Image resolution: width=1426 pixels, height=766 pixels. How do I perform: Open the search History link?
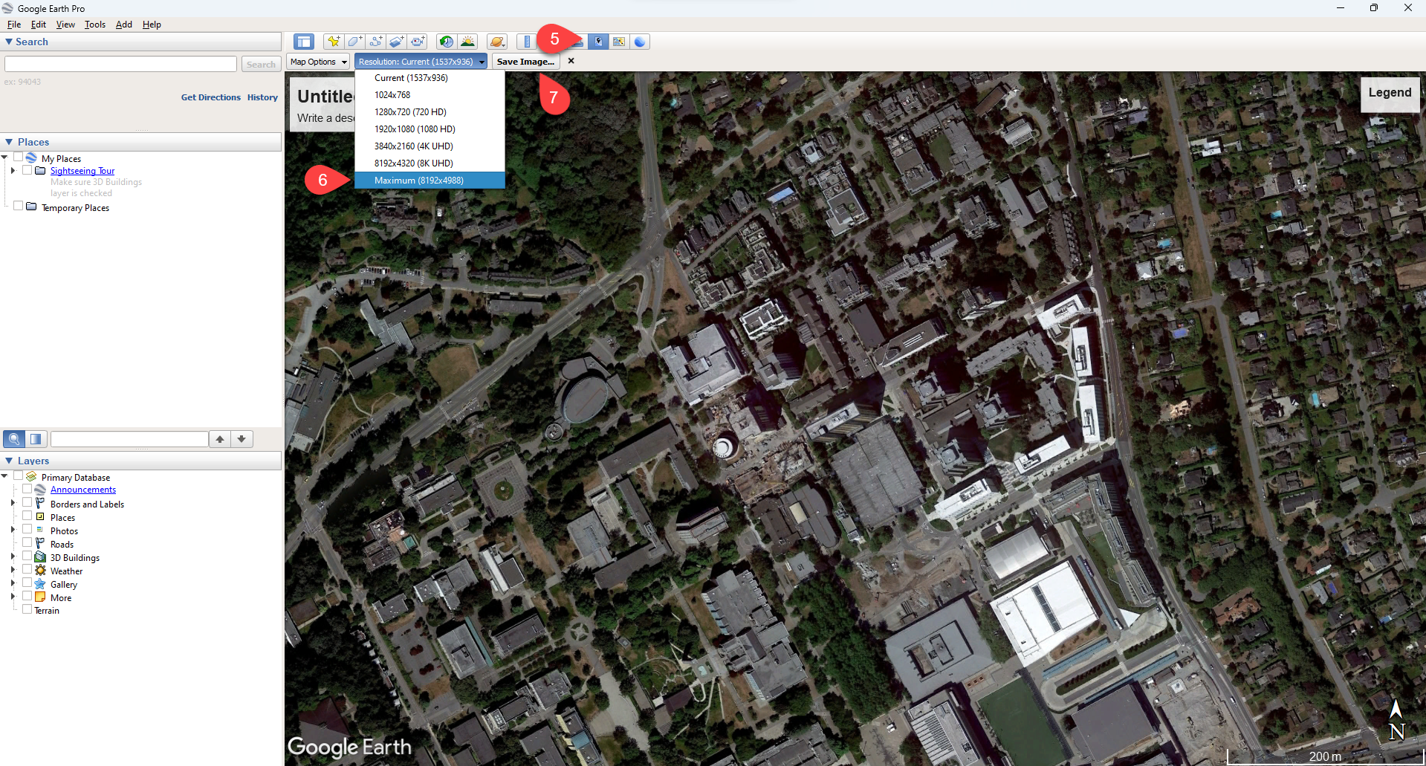pyautogui.click(x=262, y=97)
